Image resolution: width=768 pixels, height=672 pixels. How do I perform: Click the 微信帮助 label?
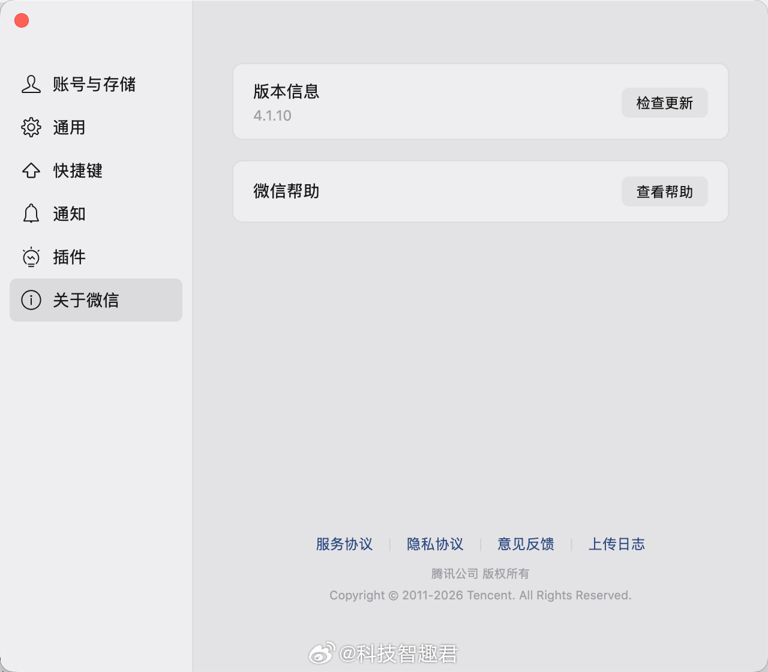[x=286, y=191]
